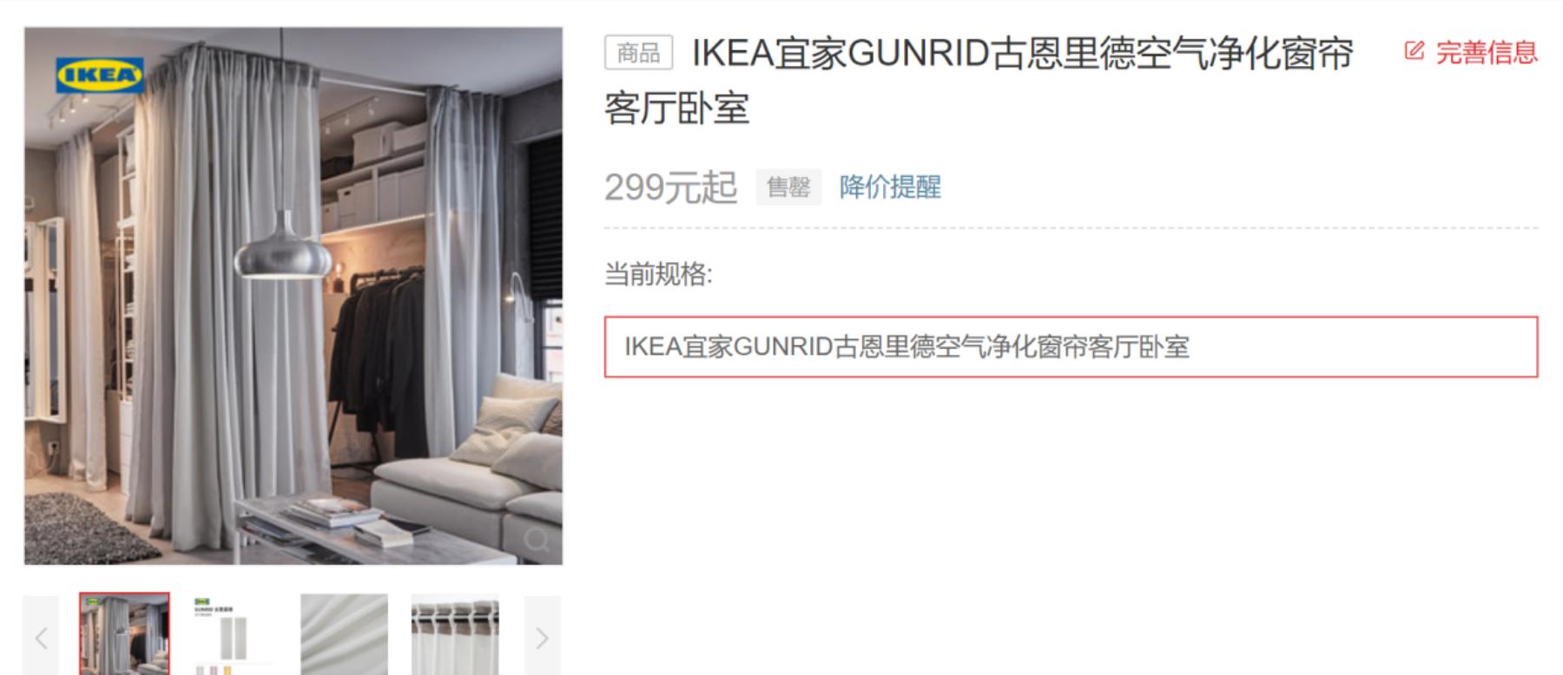Click the magnifier zoom icon on product photo
Screen dimensions: 1563x675
[537, 540]
